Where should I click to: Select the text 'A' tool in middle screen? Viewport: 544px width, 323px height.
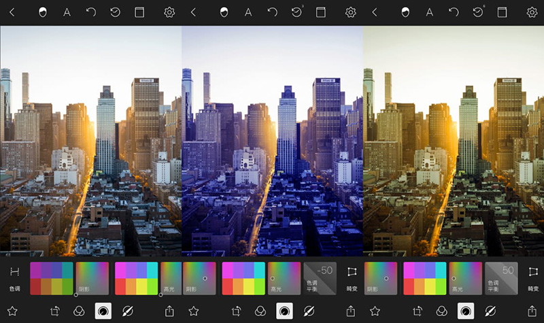[248, 12]
